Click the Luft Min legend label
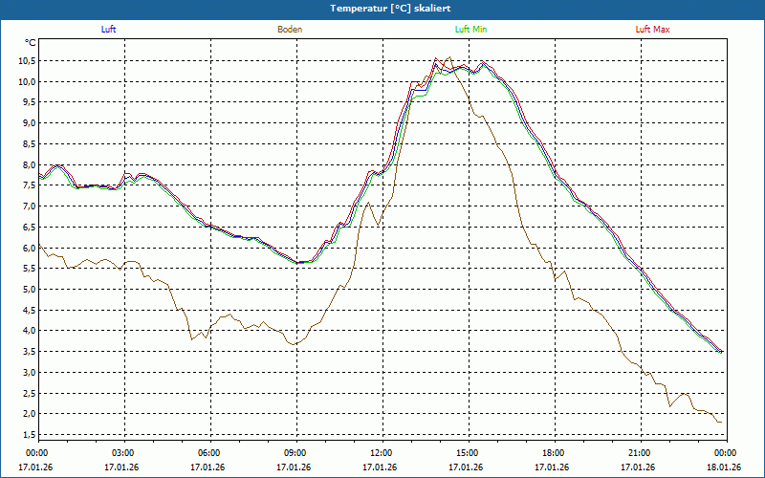Viewport: 765px width, 478px height. pos(471,30)
